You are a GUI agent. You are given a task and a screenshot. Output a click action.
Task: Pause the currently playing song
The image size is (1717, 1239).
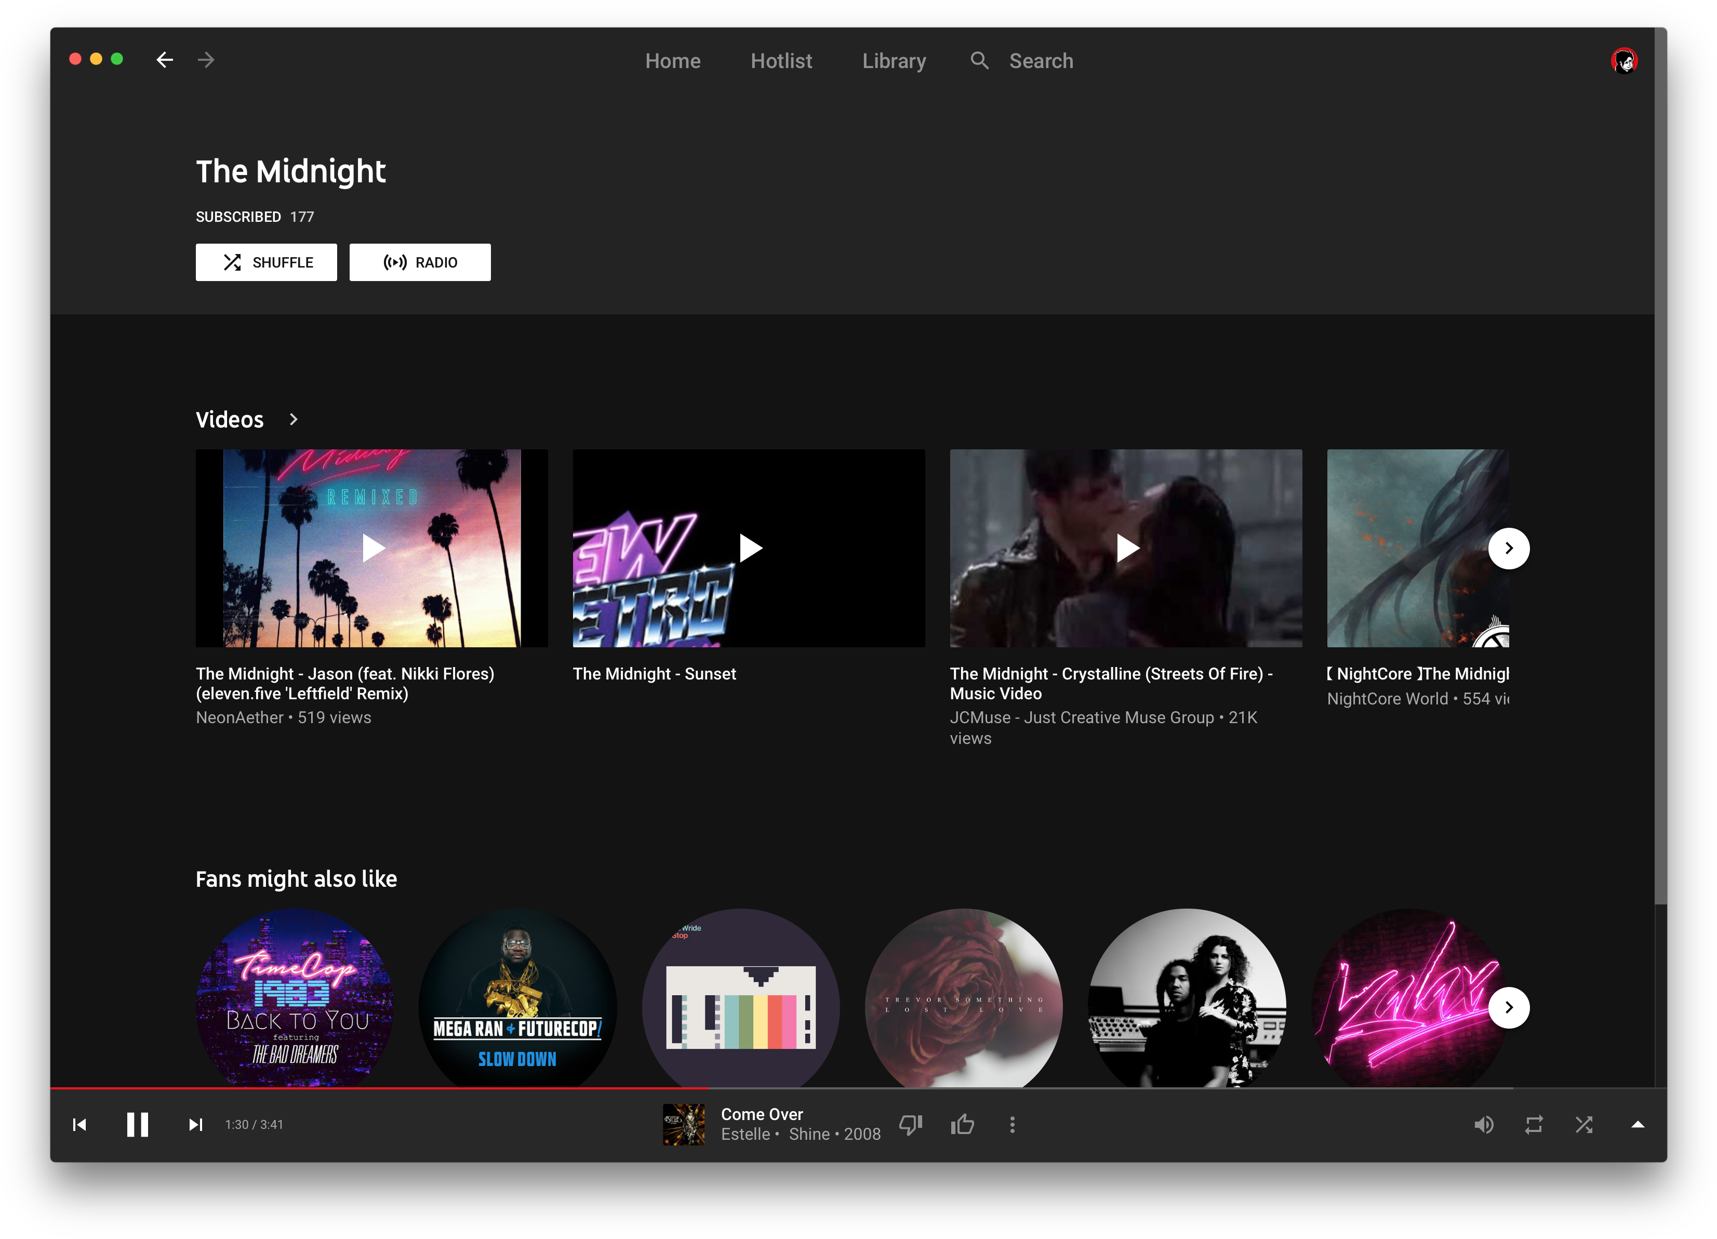[x=137, y=1124]
